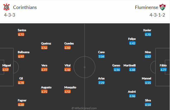Select goalkeeper Fábio's 6.77 rating badge
Screen dimensions: 170x110
click(163, 70)
